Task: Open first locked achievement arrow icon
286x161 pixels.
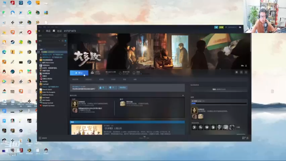Action: (x=194, y=127)
